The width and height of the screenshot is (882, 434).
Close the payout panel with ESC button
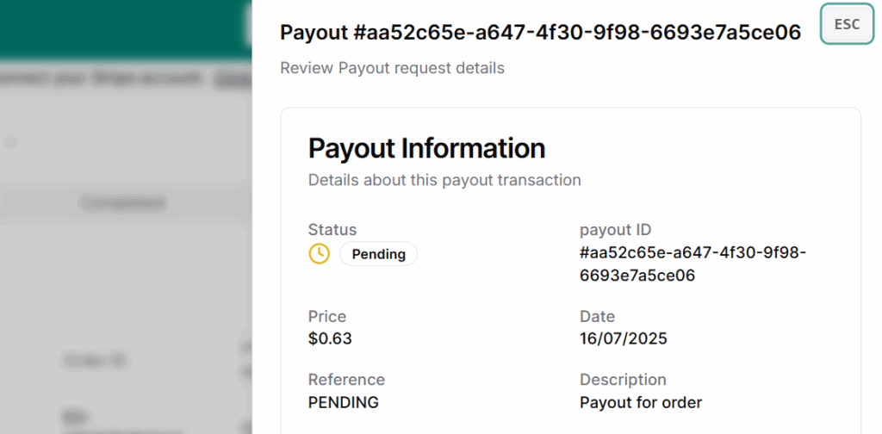pyautogui.click(x=847, y=24)
